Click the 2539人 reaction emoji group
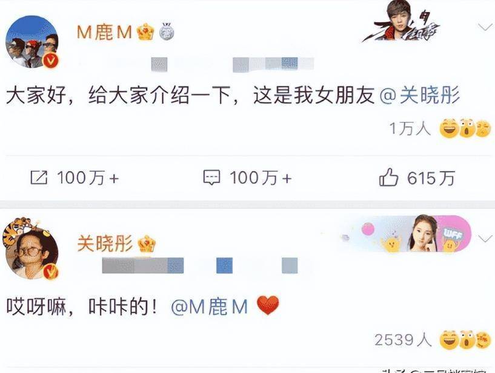The width and height of the screenshot is (495, 373). pos(465,340)
